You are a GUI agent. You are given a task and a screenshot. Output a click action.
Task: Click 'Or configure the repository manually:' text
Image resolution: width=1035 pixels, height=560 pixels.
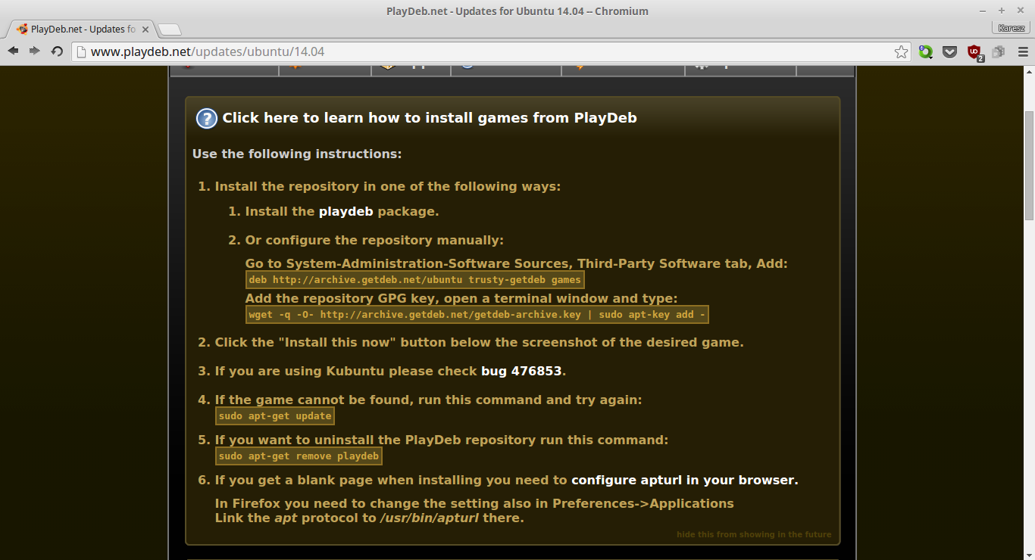point(374,241)
